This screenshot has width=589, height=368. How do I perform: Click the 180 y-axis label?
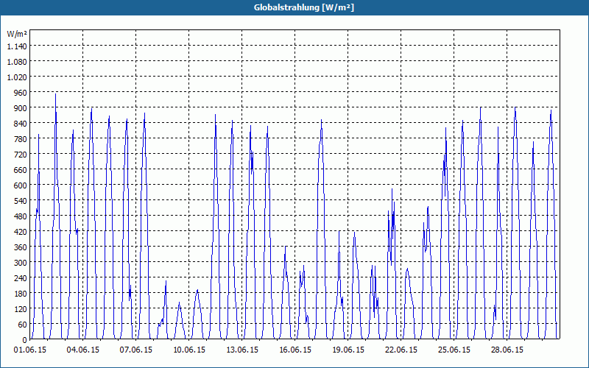21,293
